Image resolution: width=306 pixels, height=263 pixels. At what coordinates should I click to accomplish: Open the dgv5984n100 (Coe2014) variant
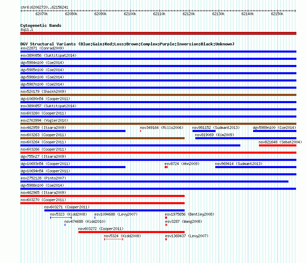click(42, 63)
